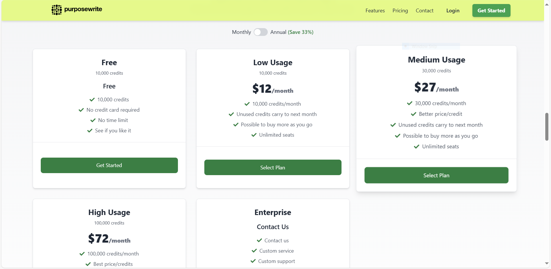Select Plan for Medium Usage tier
551x269 pixels.
pyautogui.click(x=436, y=175)
